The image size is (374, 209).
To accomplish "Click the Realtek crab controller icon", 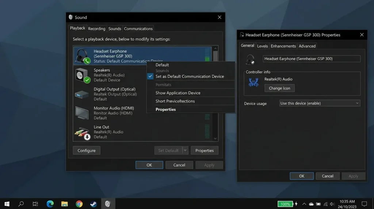I will pyautogui.click(x=253, y=82).
